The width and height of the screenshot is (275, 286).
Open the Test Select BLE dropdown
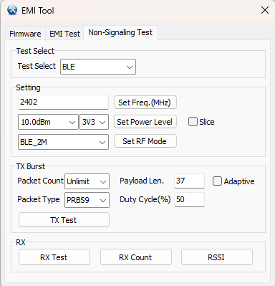(98, 67)
